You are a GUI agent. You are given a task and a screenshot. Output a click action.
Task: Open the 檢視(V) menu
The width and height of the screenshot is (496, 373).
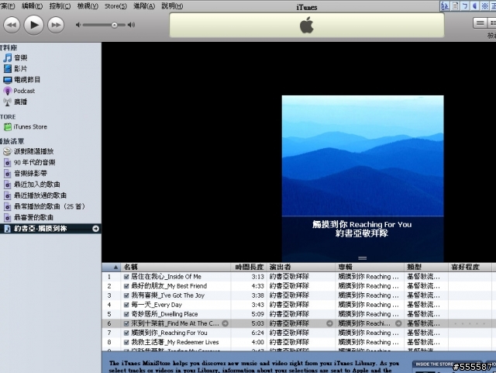tap(88, 6)
